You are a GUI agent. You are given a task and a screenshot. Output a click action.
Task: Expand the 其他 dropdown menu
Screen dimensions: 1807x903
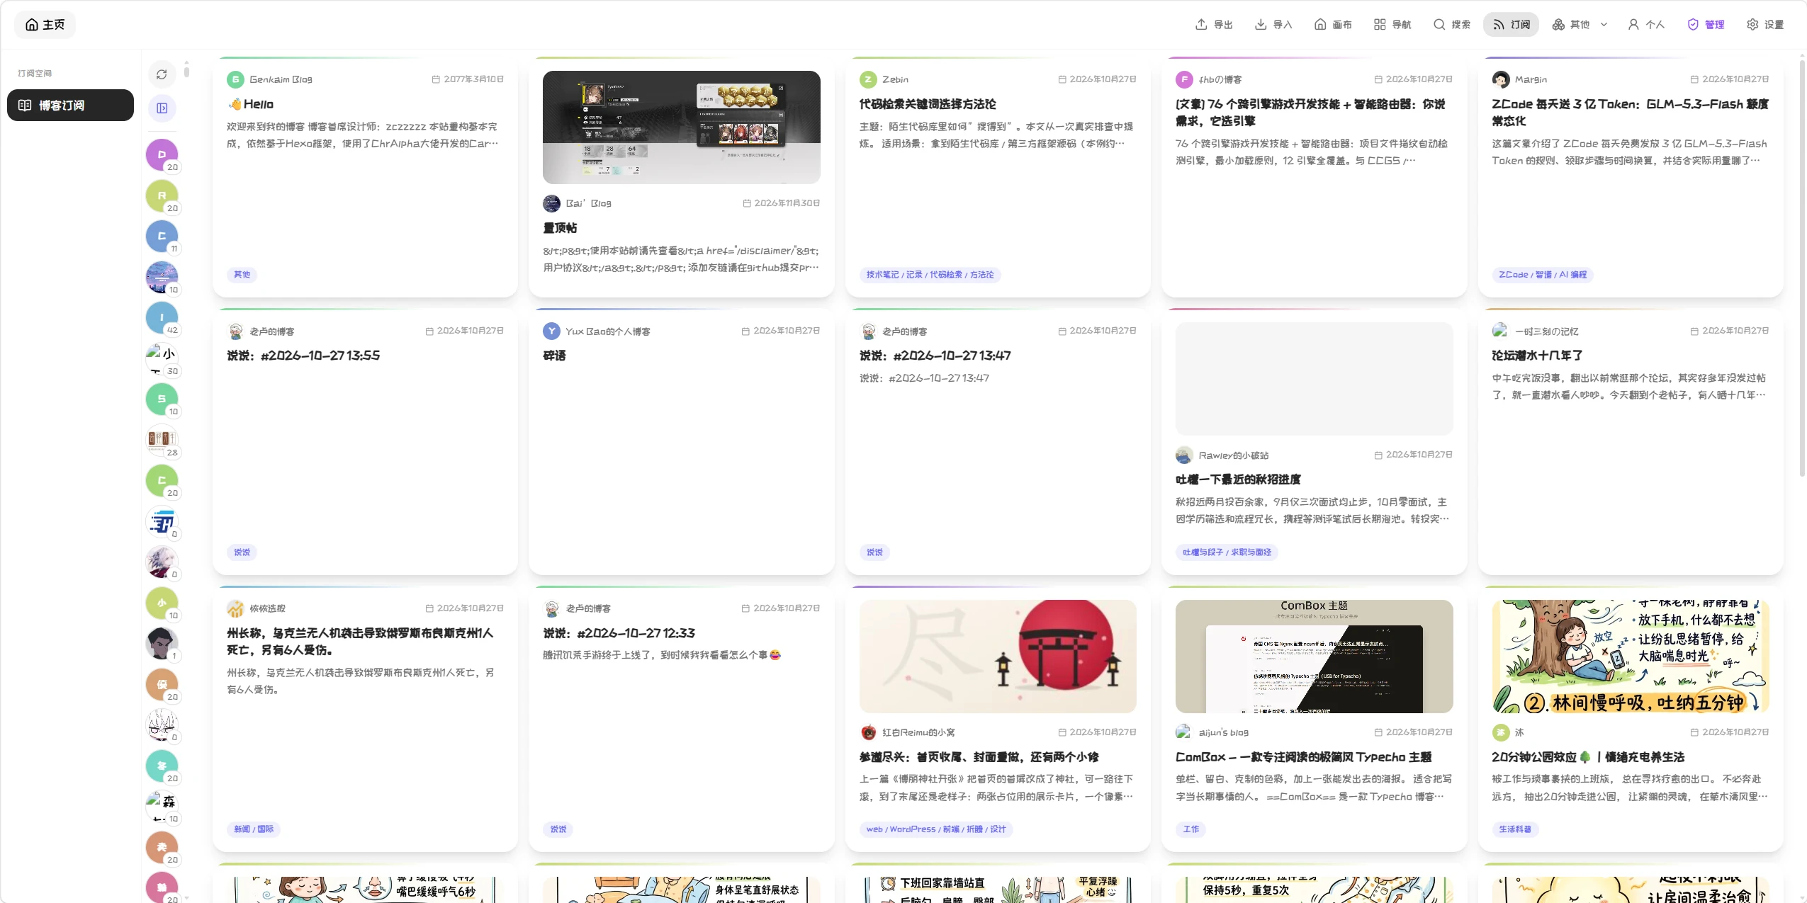click(1580, 25)
